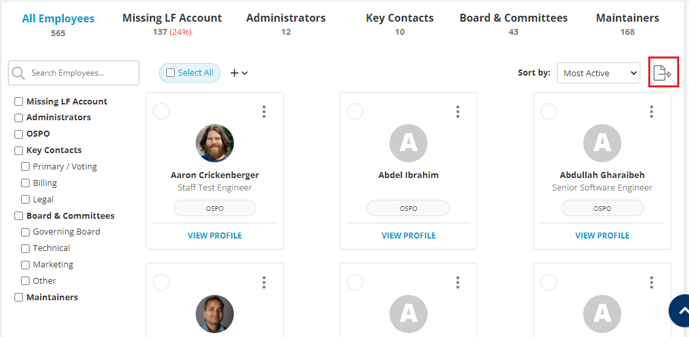Click Aaron Crickenberger's profile photo
Screen dimensions: 689x337
(x=215, y=143)
